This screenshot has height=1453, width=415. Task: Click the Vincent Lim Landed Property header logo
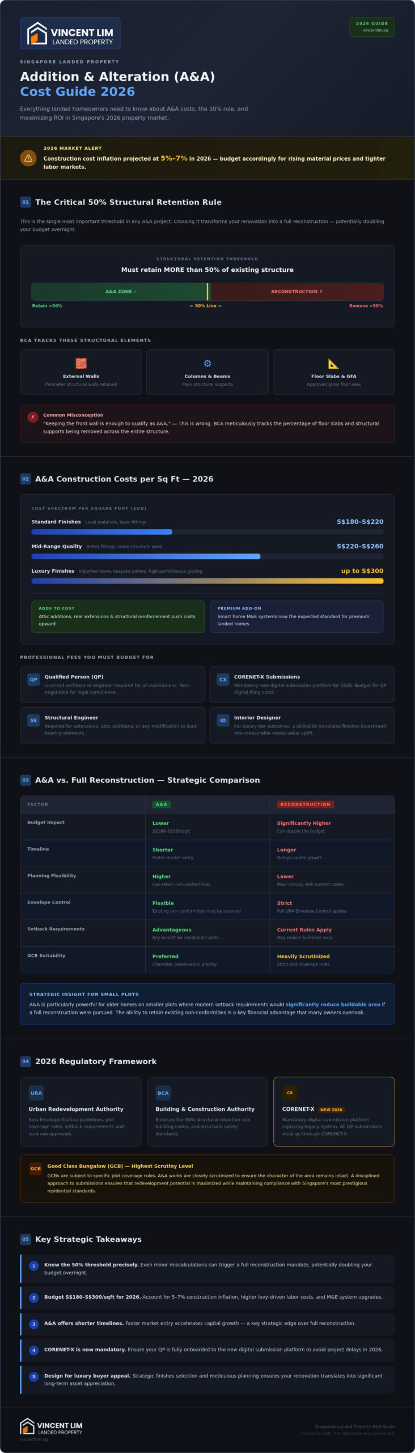tap(70, 33)
